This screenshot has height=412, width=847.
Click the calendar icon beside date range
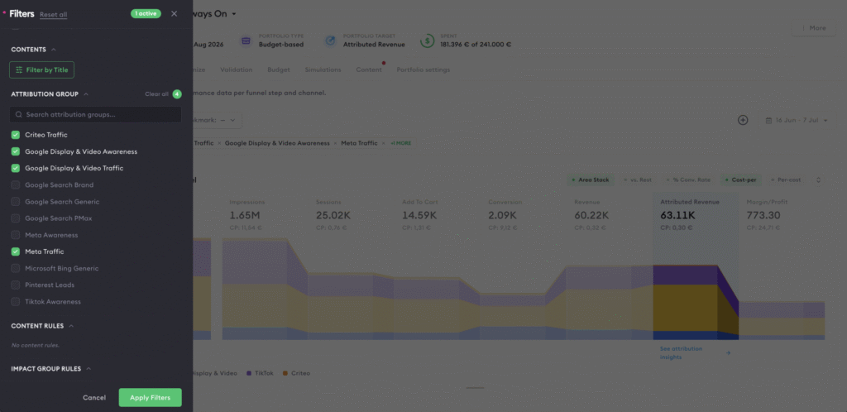768,121
